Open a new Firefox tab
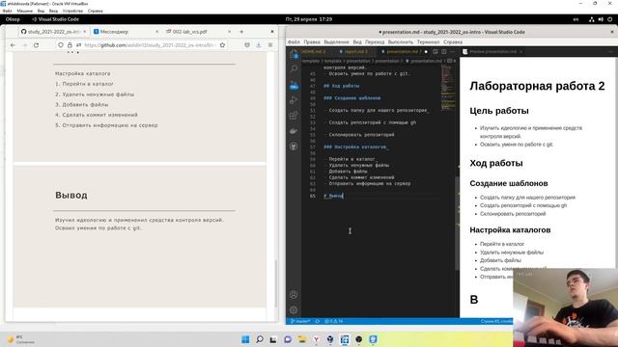 pos(241,32)
